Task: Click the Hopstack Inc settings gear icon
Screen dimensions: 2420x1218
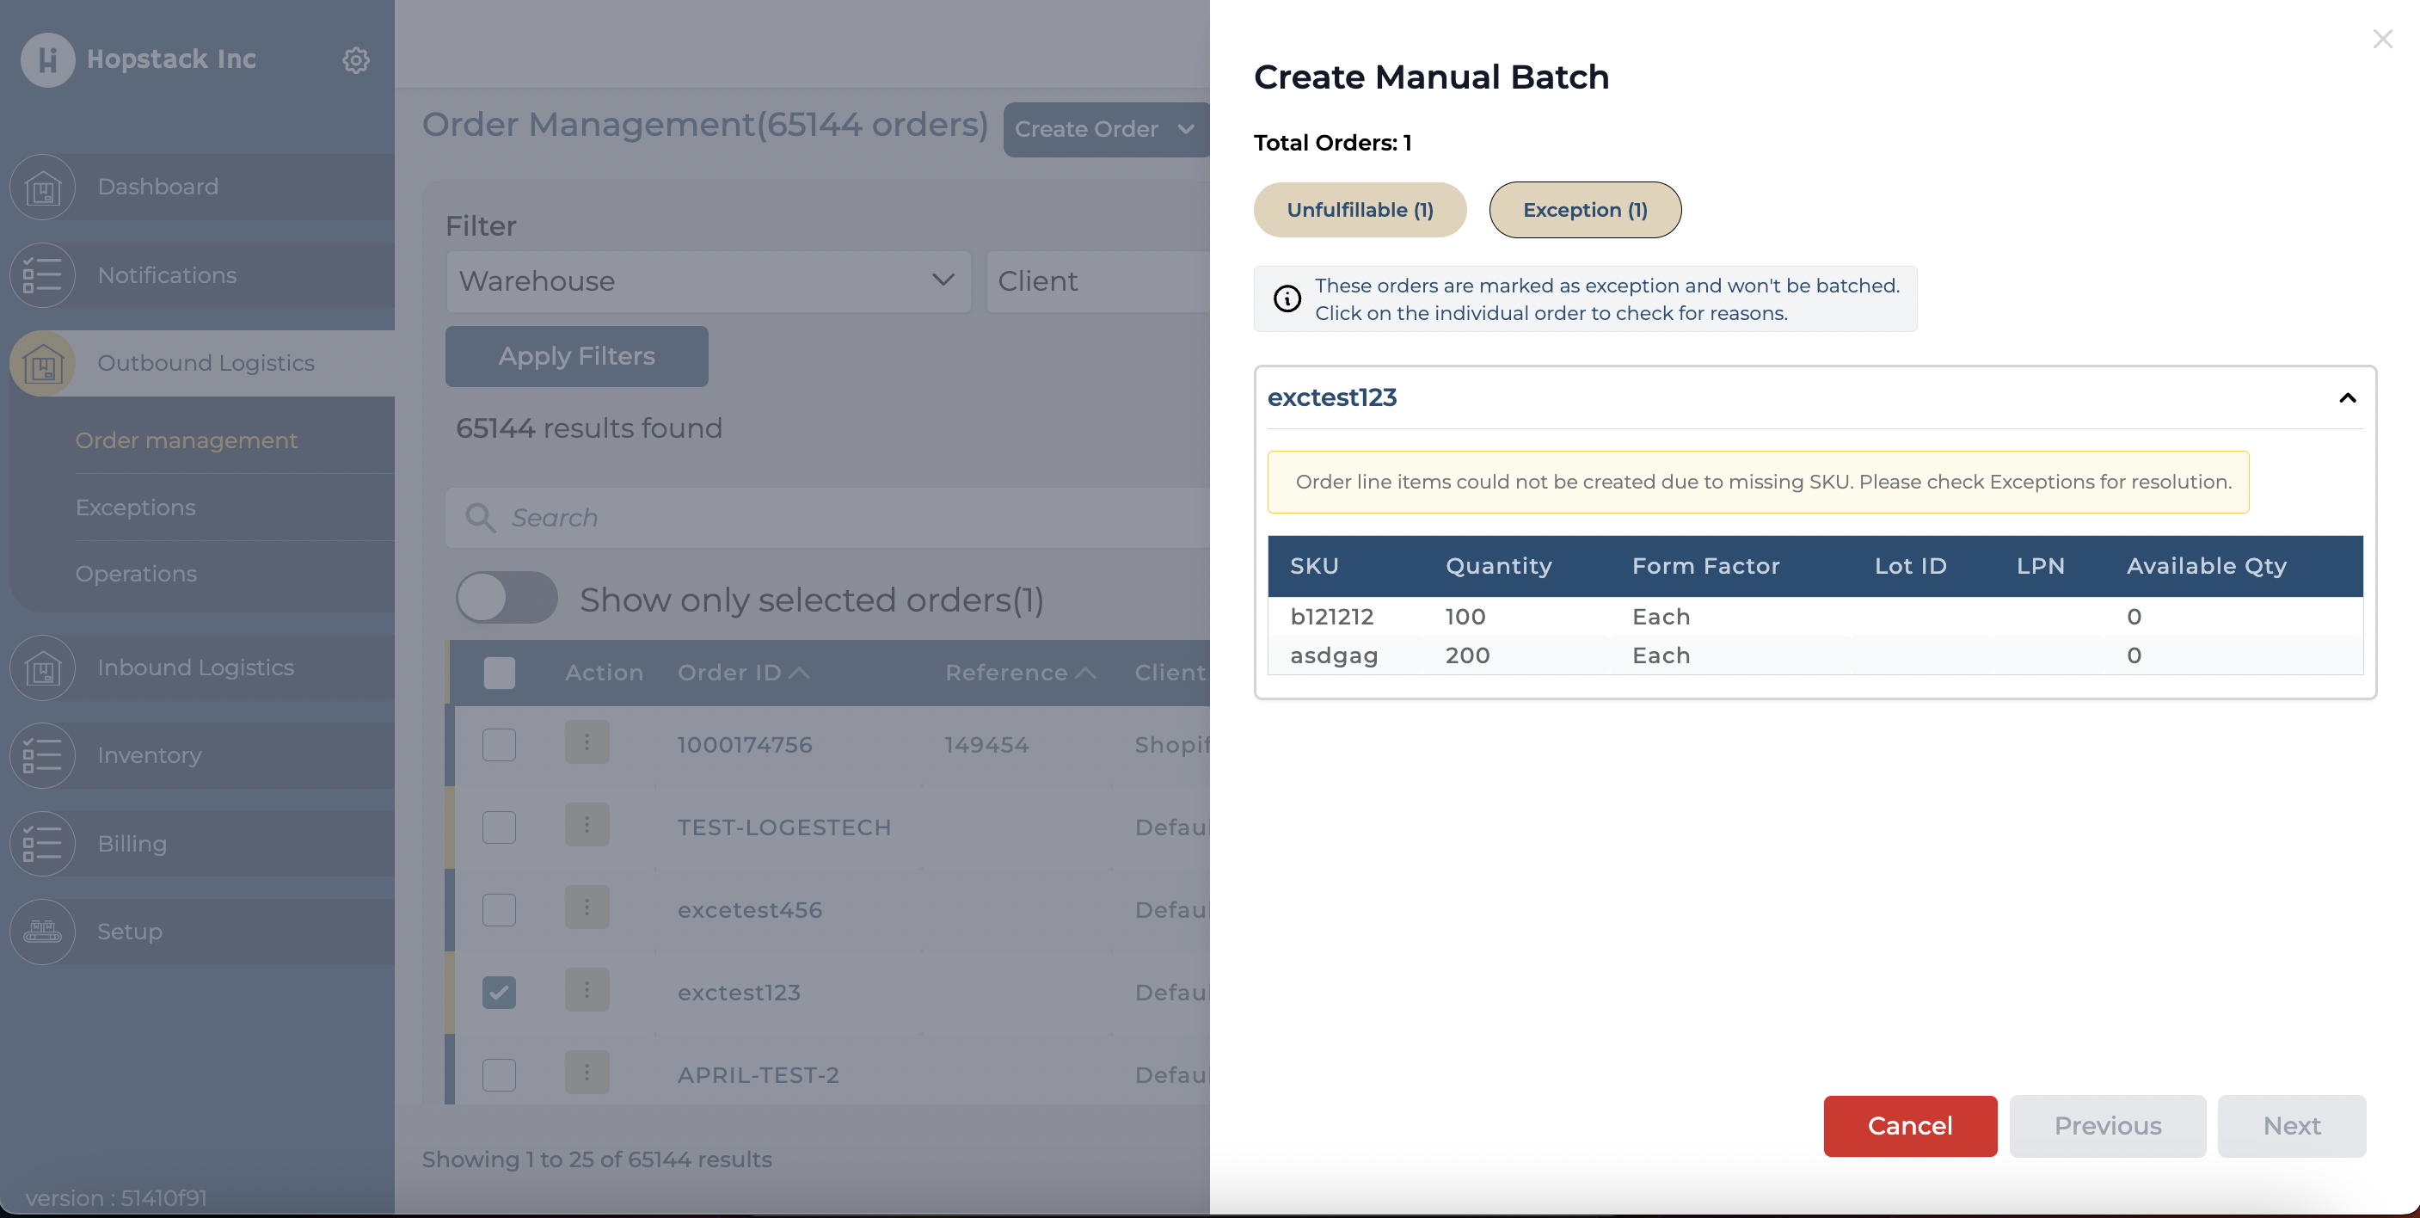Action: (x=354, y=59)
